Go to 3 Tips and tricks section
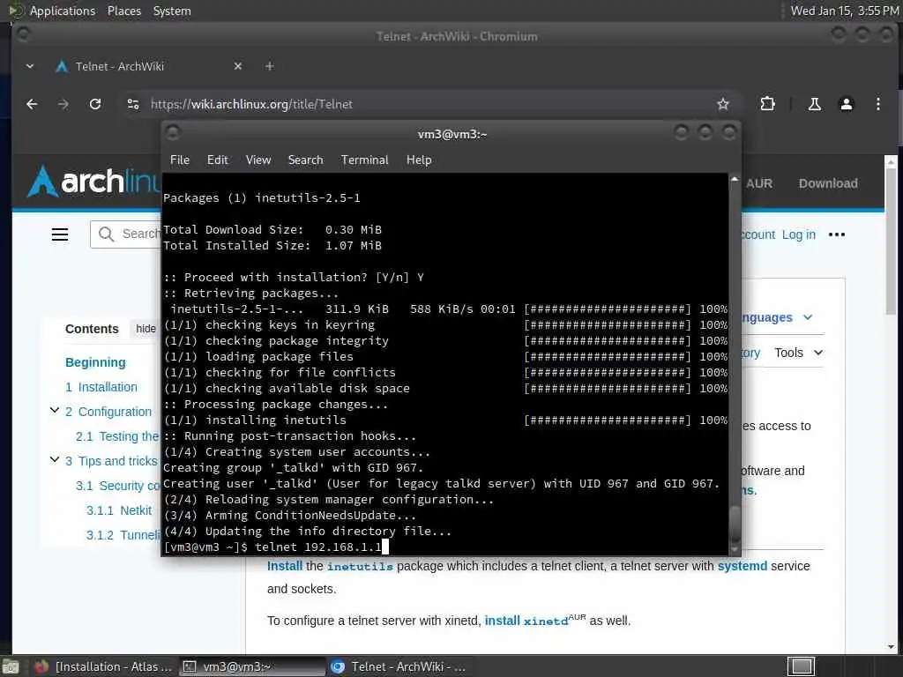The height and width of the screenshot is (677, 903). click(111, 461)
